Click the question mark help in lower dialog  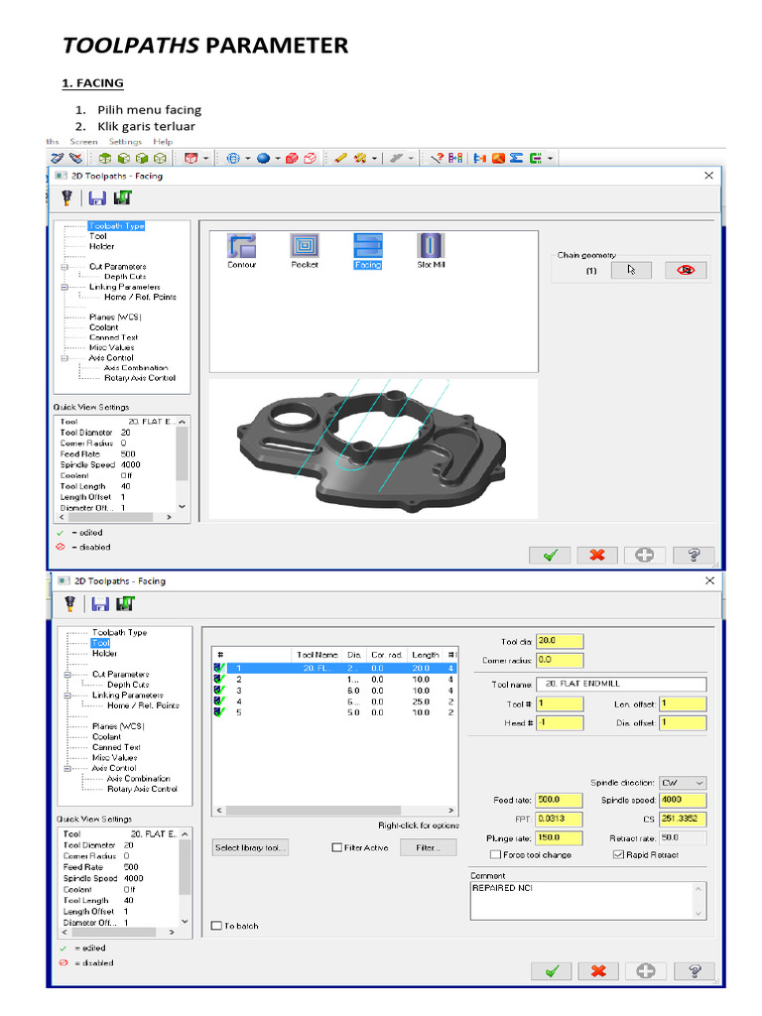695,971
